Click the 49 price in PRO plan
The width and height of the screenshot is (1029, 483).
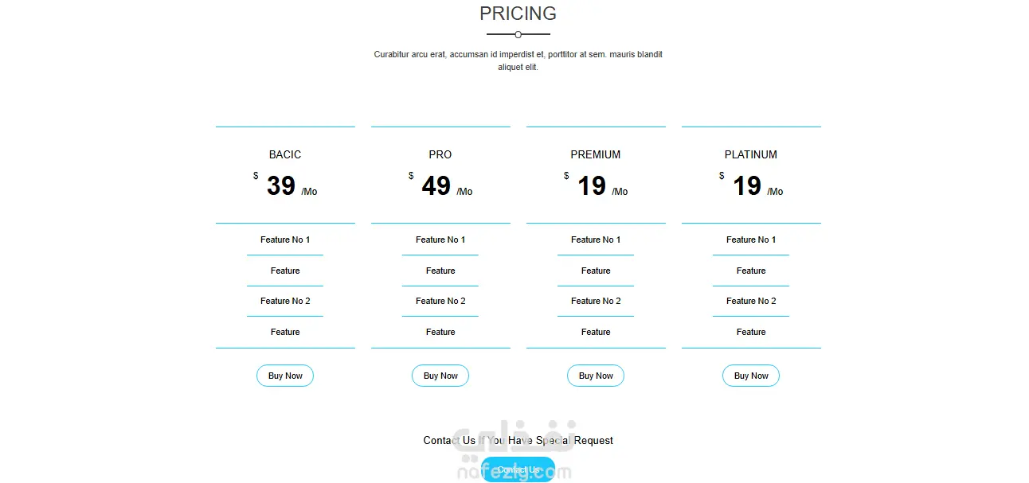click(x=436, y=185)
